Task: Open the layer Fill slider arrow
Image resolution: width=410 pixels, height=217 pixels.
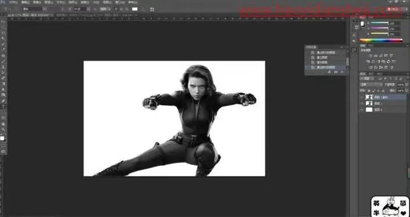Action: pos(406,91)
